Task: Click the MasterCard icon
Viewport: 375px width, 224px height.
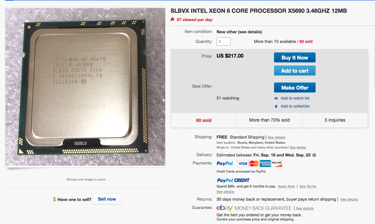Action: (x=254, y=164)
